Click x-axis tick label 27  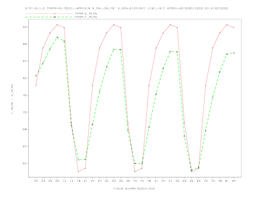pos(99,181)
